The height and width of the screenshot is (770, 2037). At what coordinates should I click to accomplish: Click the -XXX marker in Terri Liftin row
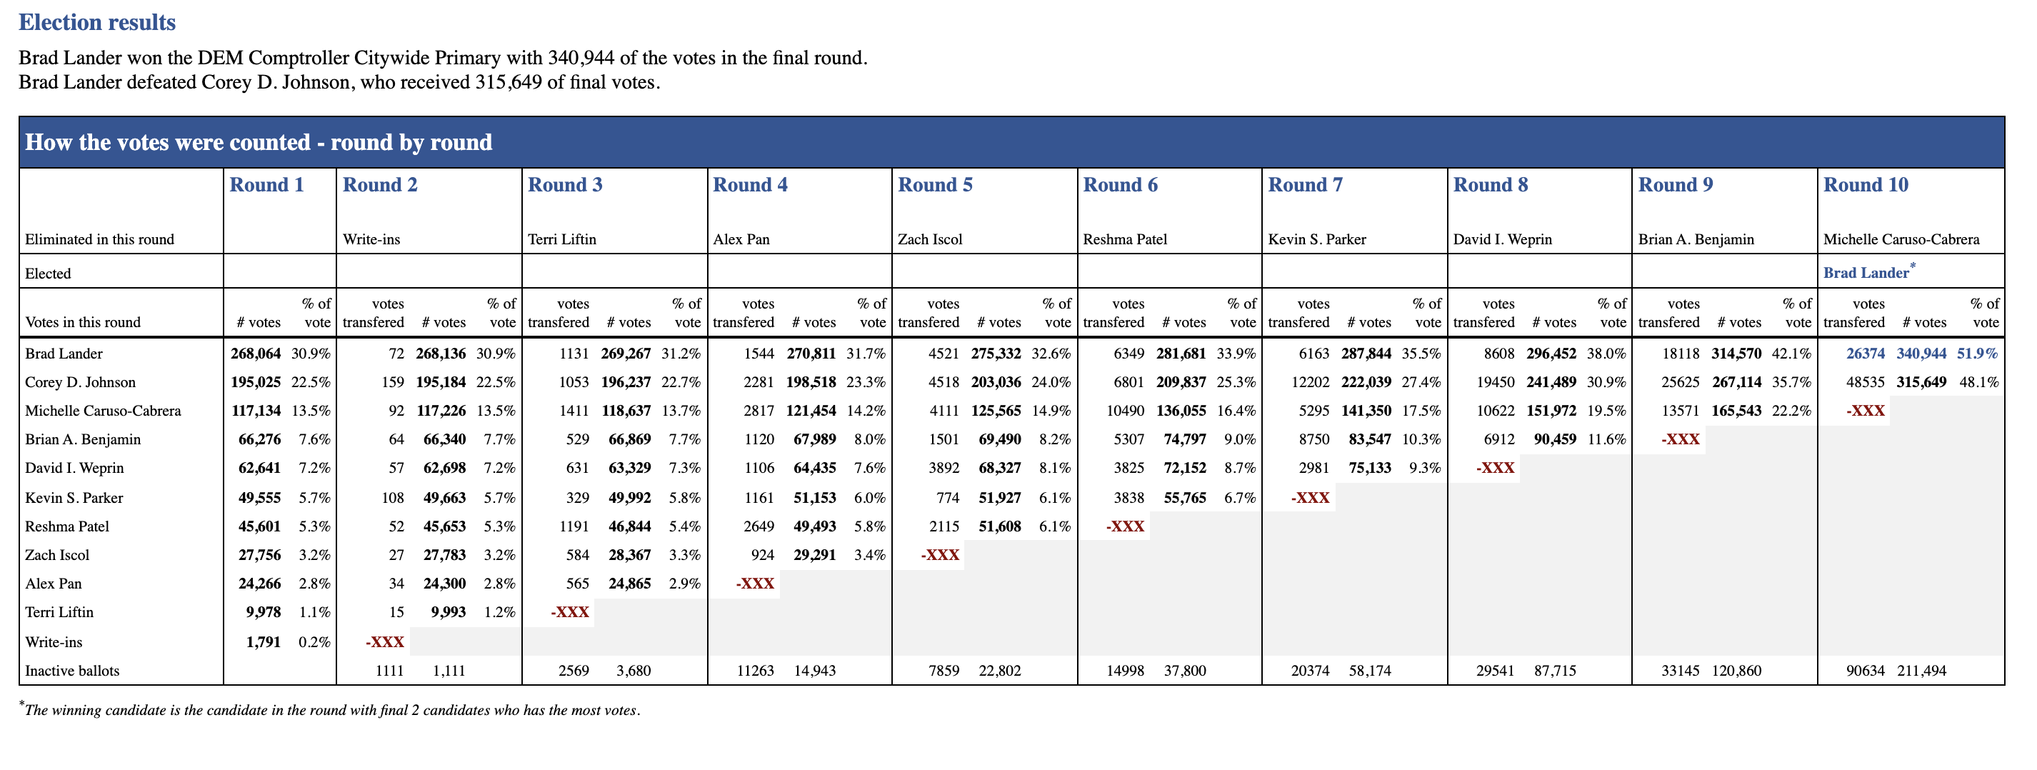tap(569, 612)
